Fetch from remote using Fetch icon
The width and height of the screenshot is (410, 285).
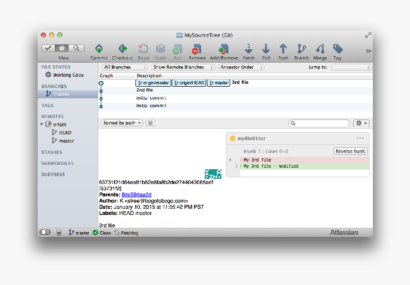[x=248, y=49]
